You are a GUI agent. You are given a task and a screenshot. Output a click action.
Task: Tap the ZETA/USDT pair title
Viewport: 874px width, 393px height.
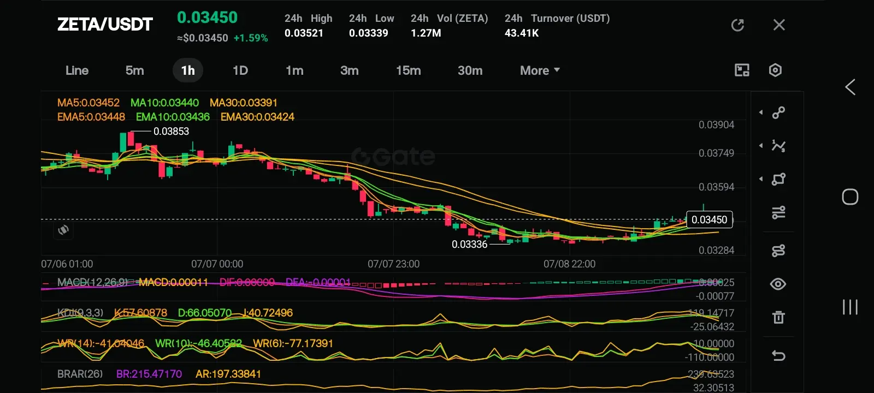point(105,25)
